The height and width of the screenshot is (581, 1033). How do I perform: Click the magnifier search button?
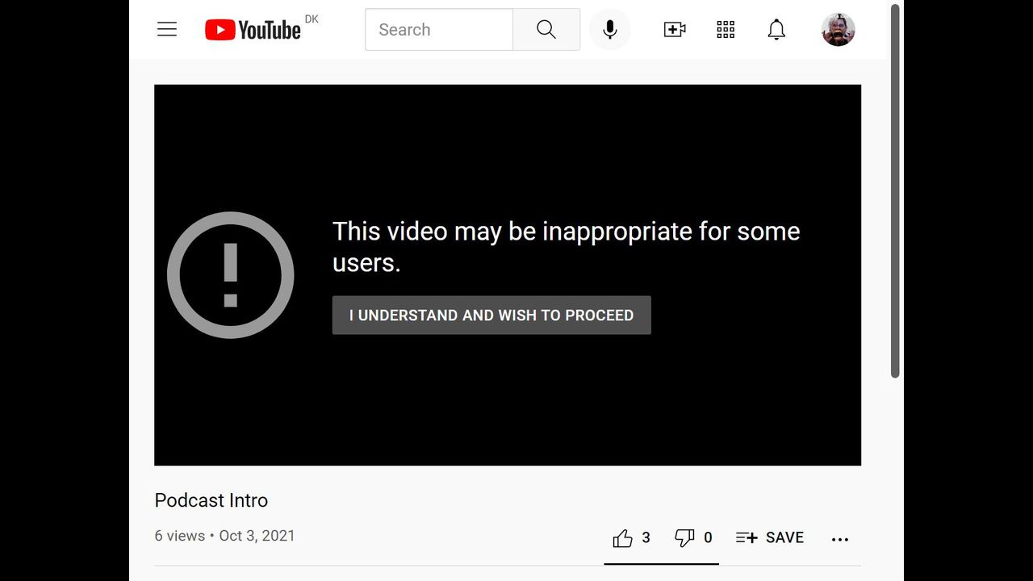[546, 30]
